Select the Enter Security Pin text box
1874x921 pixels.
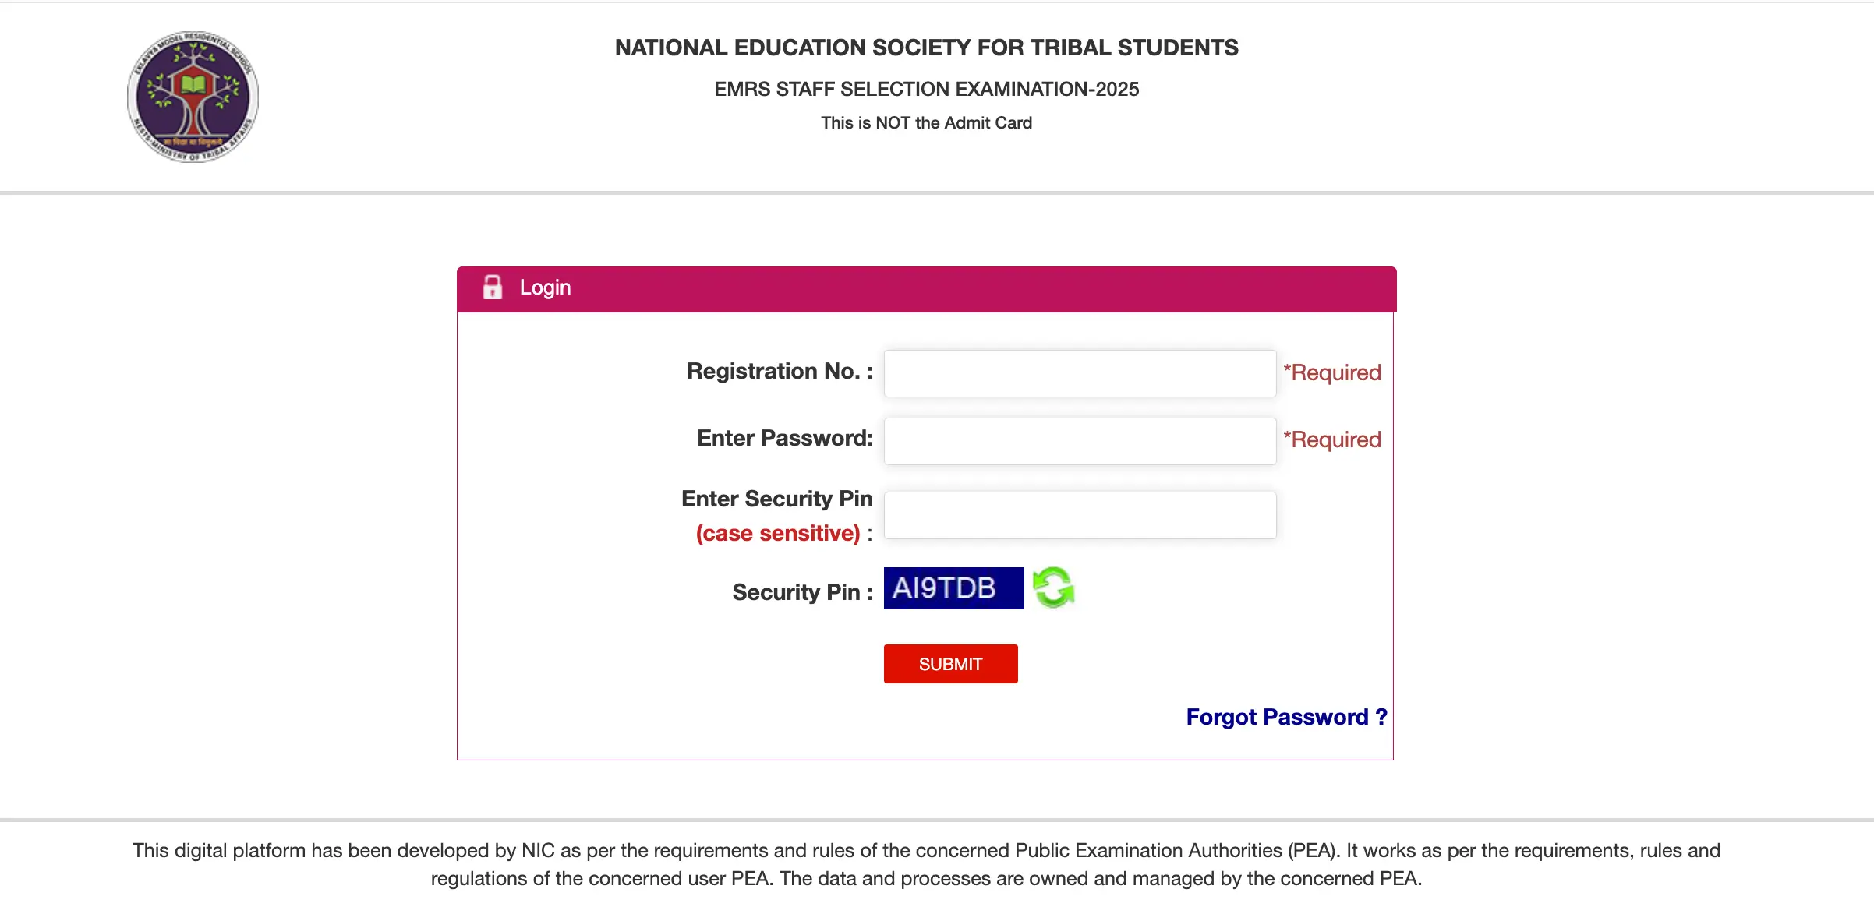[x=1079, y=515]
